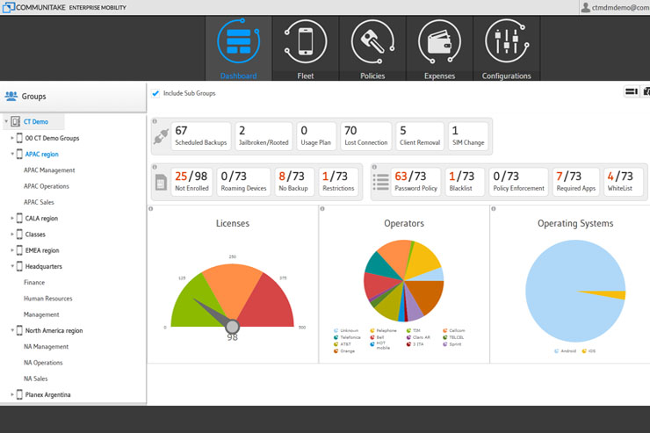Click the list icon beside Password Policy
Viewport: 650px width, 433px height.
coord(381,181)
